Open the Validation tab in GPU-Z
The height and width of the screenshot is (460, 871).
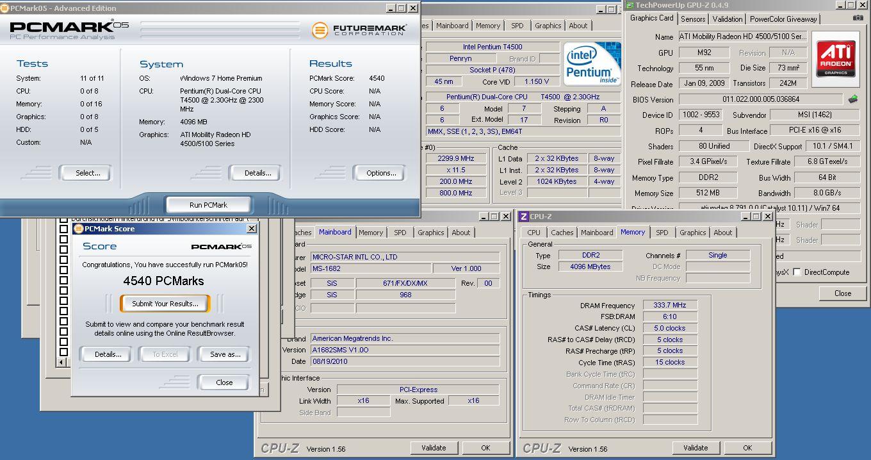(728, 19)
